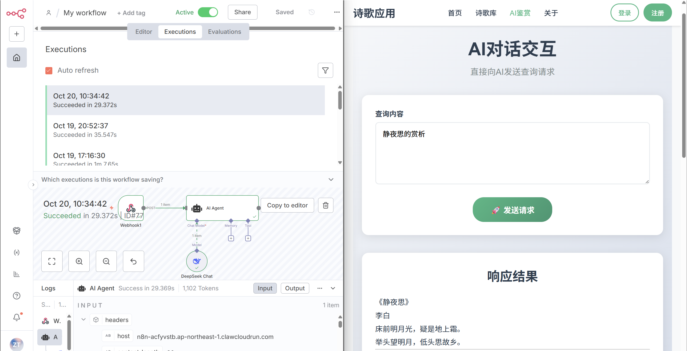
Task: Zoom in on the workflow canvas
Action: pyautogui.click(x=79, y=261)
